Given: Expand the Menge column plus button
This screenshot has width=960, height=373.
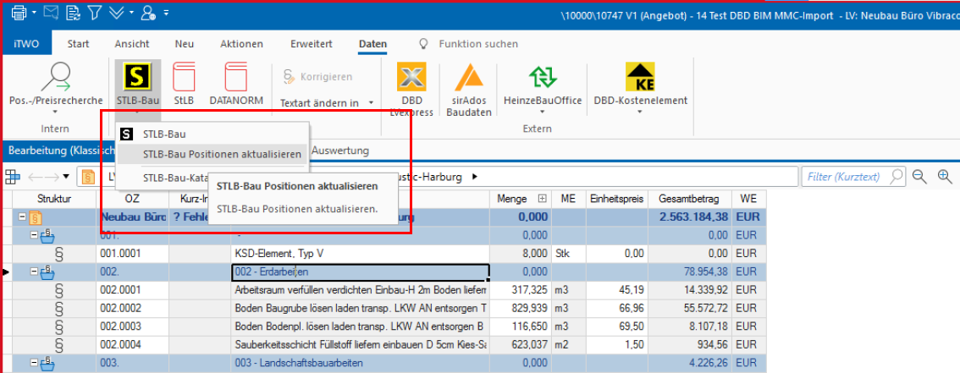Looking at the screenshot, I should (x=543, y=199).
